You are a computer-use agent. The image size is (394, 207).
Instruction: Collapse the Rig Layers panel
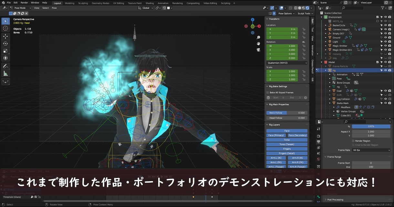(x=267, y=125)
